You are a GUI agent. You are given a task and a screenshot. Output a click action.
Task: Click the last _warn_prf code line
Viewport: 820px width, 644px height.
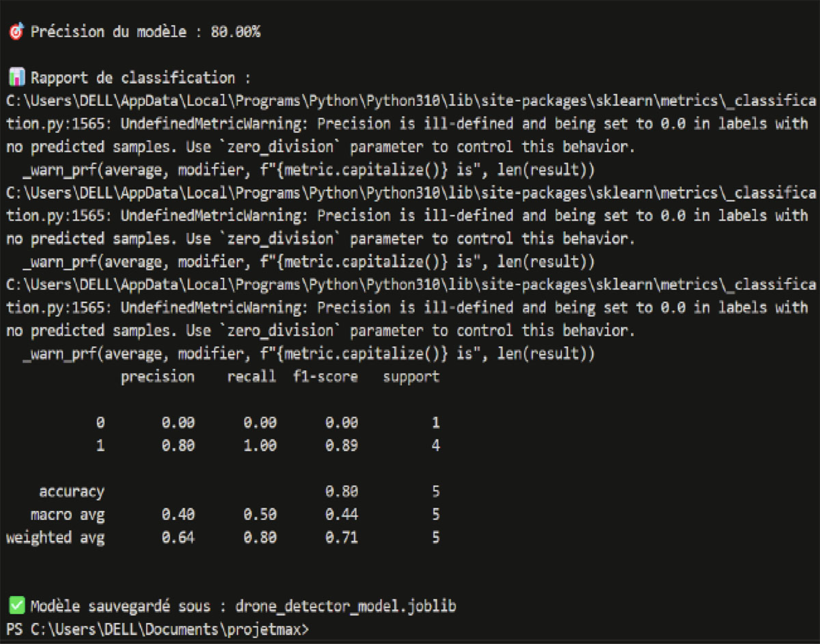pyautogui.click(x=309, y=354)
